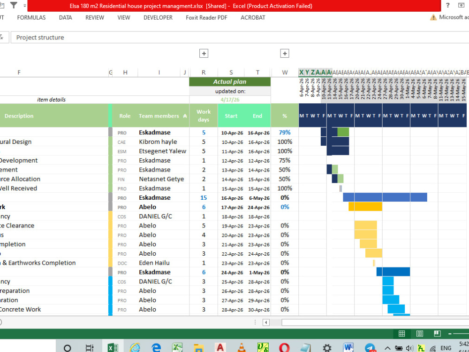Select column F header
This screenshot has width=469, height=352.
(x=19, y=72)
